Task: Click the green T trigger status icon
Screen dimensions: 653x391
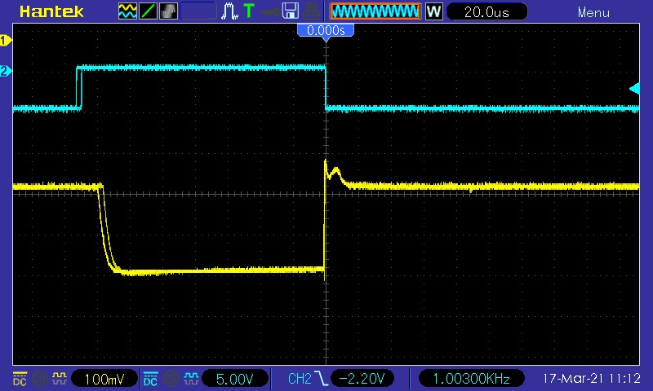Action: [248, 11]
